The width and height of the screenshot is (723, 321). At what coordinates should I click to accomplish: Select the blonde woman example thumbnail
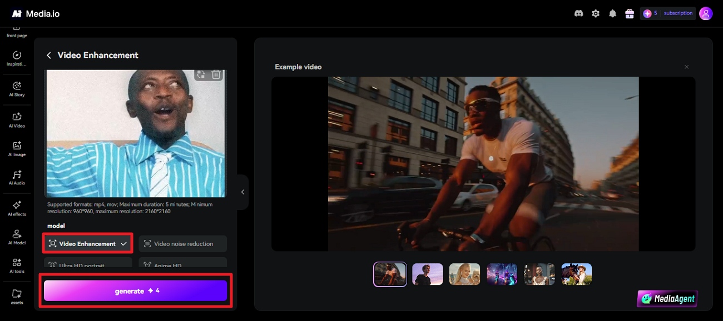[x=464, y=274]
